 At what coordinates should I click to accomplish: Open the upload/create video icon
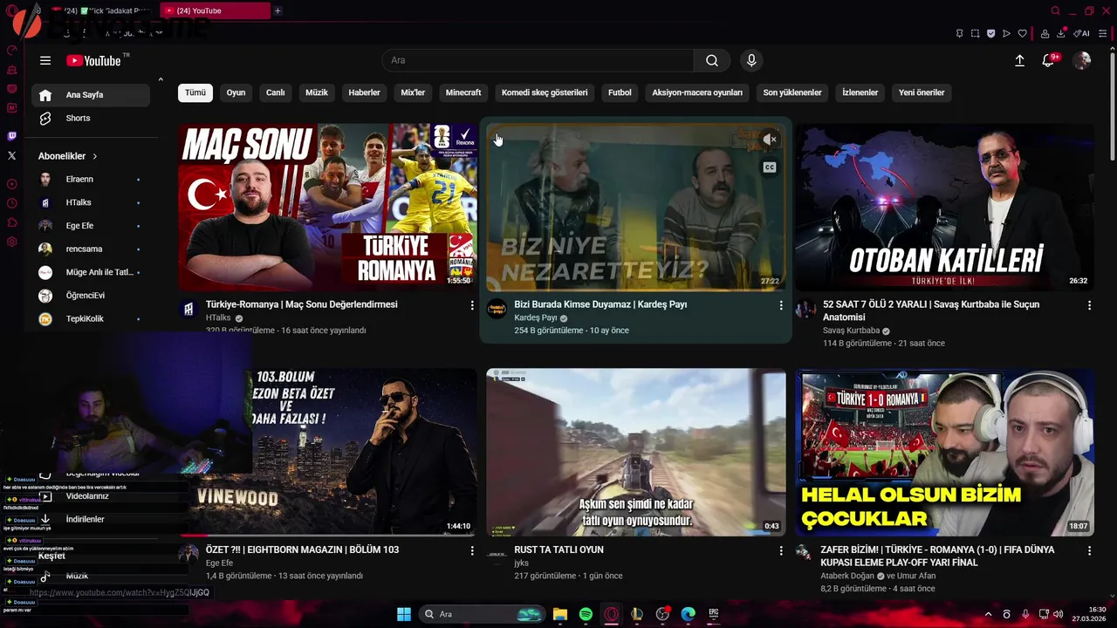(1019, 60)
